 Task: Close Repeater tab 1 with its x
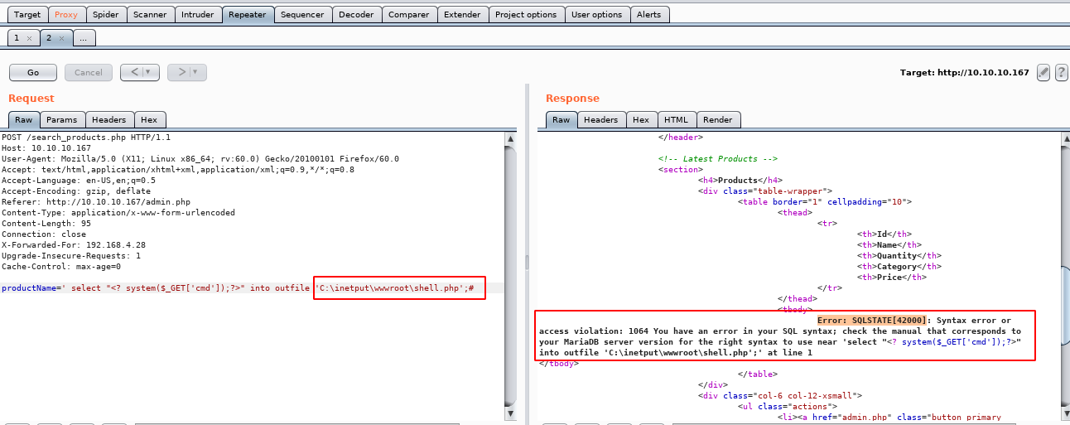coord(29,38)
